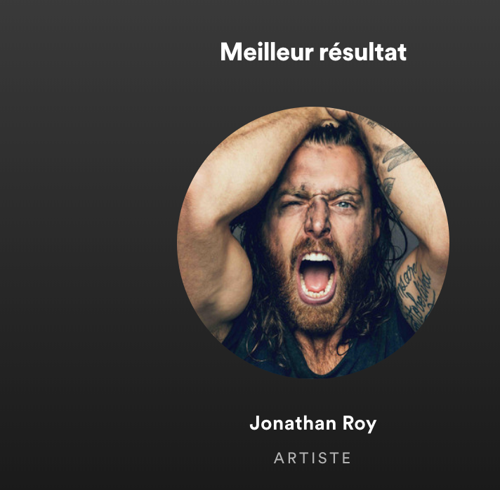Viewport: 500px width, 490px height.
Task: Open artist page via the name Jonathan Roy
Action: click(312, 423)
